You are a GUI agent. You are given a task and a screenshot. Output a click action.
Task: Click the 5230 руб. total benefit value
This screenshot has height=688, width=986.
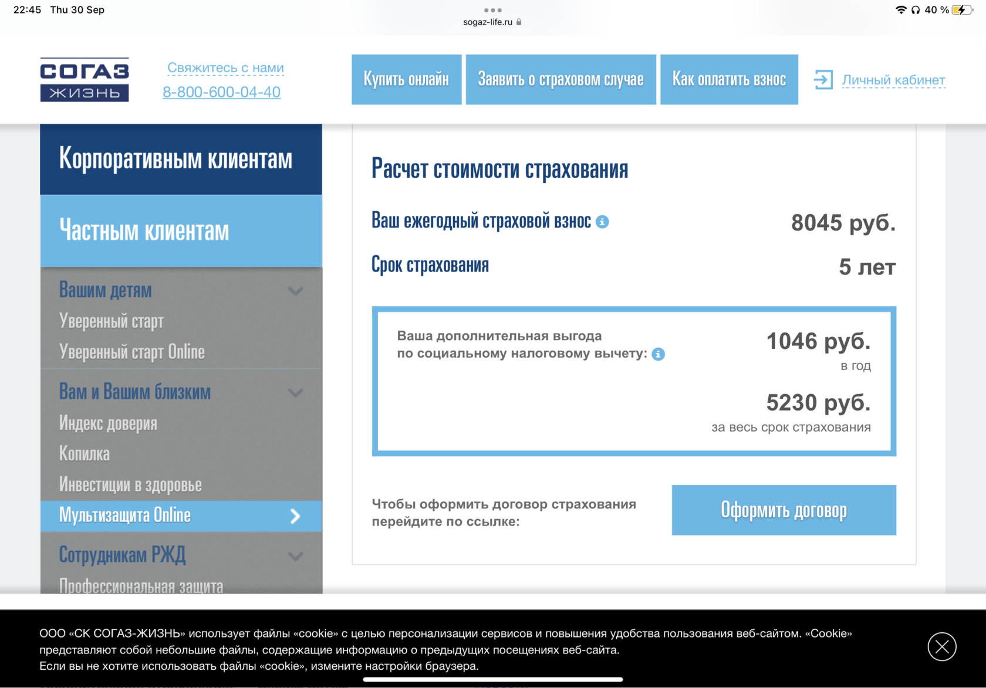pos(819,403)
